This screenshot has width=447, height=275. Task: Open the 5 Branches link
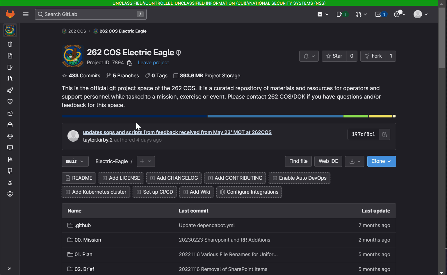point(122,76)
